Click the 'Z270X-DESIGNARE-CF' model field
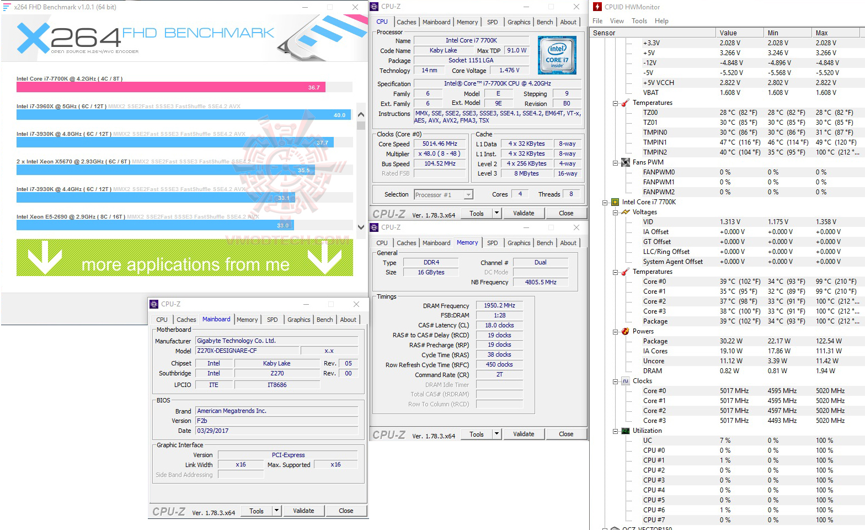The width and height of the screenshot is (865, 530). click(247, 351)
